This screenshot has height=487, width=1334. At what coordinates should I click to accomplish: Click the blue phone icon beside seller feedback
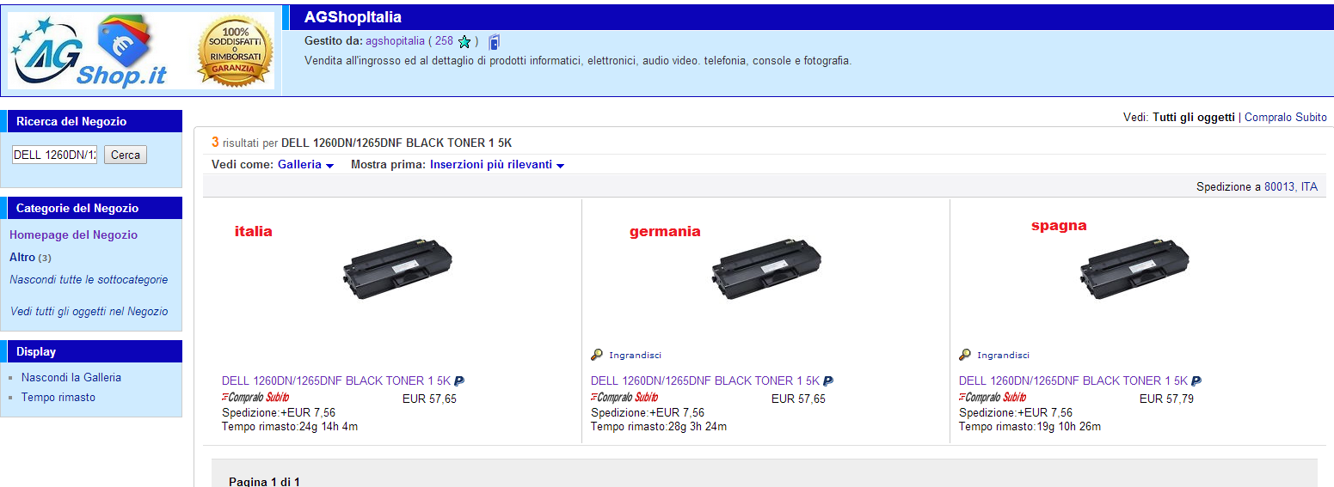click(495, 41)
